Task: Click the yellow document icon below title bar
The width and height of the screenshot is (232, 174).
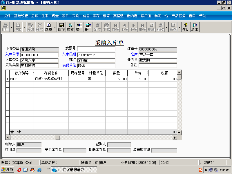Action: click(3, 8)
